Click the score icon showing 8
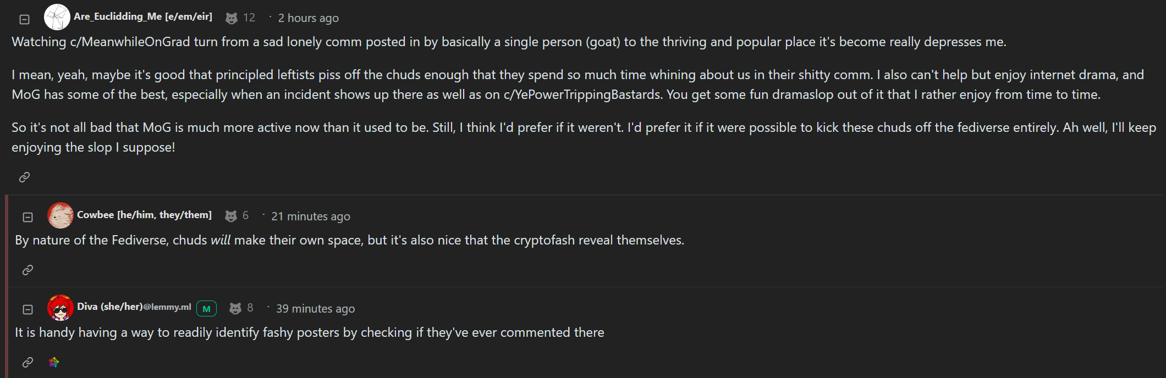The image size is (1166, 378). pyautogui.click(x=235, y=308)
